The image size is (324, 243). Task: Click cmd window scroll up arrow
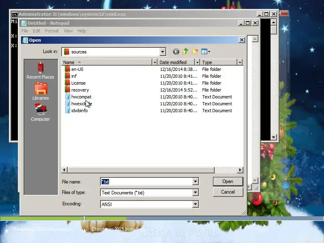(x=274, y=22)
